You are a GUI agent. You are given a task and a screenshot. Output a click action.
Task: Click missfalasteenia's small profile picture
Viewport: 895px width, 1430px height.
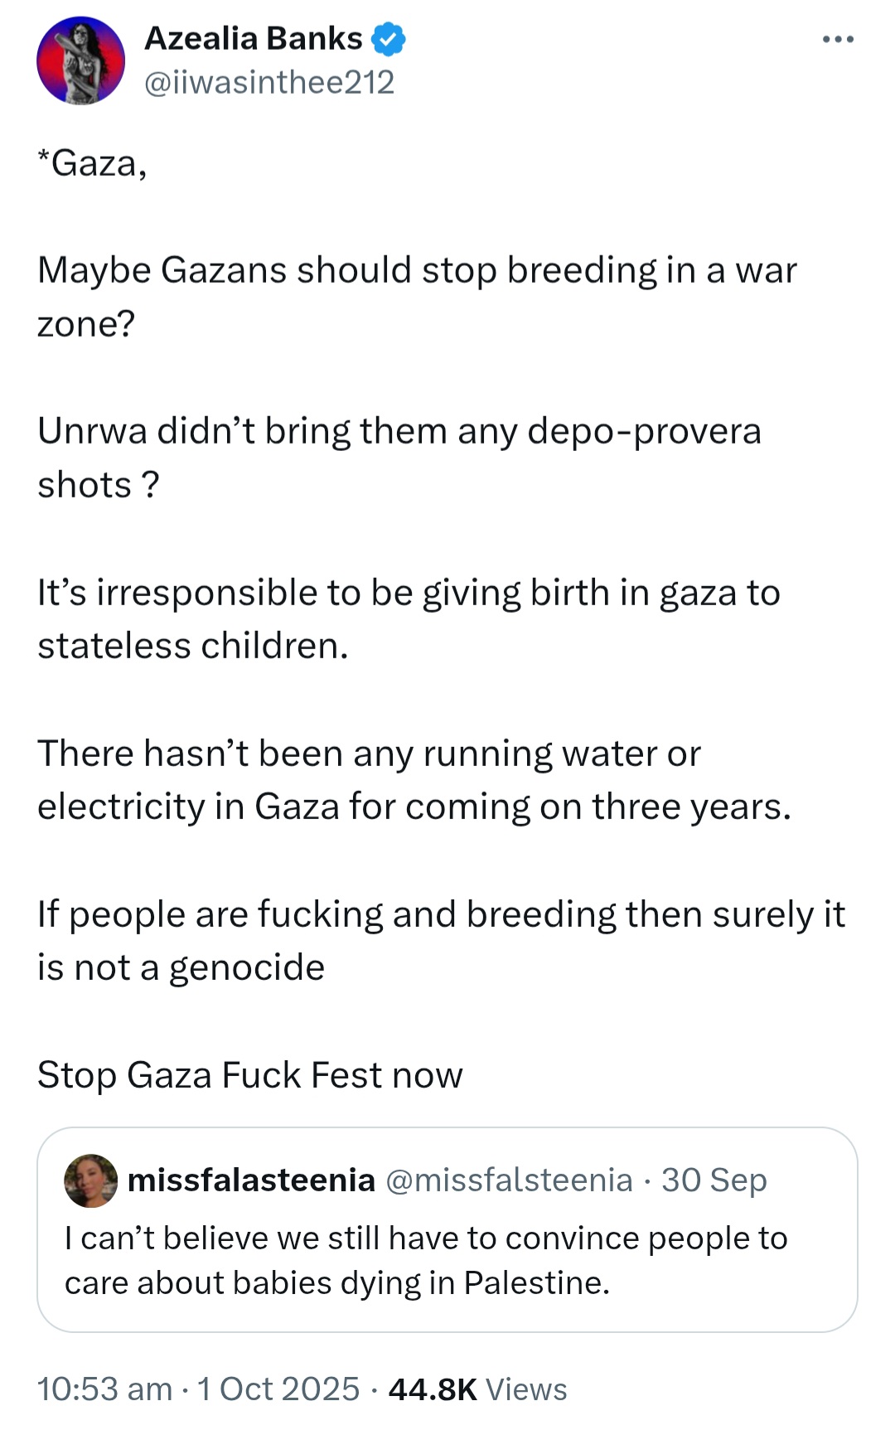coord(90,1180)
